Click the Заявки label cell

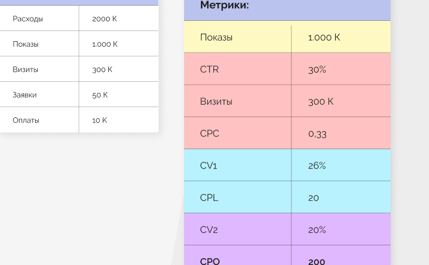[x=25, y=95]
